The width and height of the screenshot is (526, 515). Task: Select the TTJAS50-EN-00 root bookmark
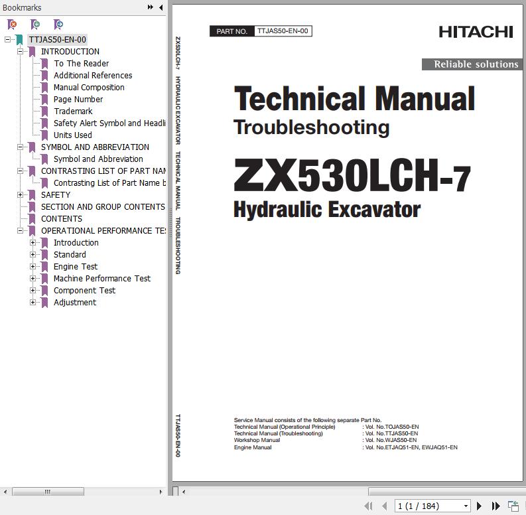[x=57, y=39]
